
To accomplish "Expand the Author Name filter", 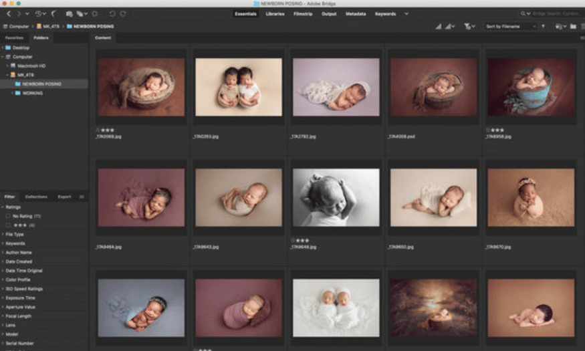I will click(x=3, y=253).
